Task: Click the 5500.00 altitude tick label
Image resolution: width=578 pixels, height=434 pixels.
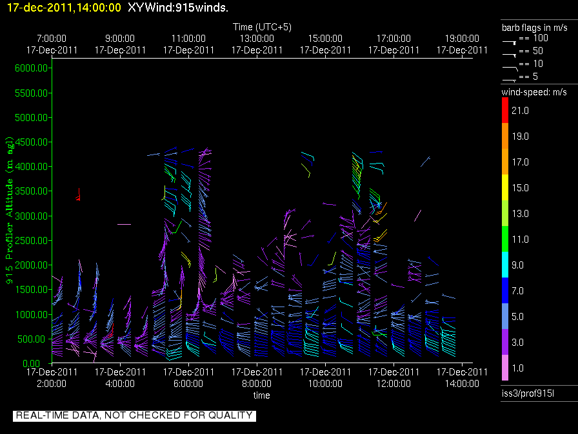Action: pos(32,93)
